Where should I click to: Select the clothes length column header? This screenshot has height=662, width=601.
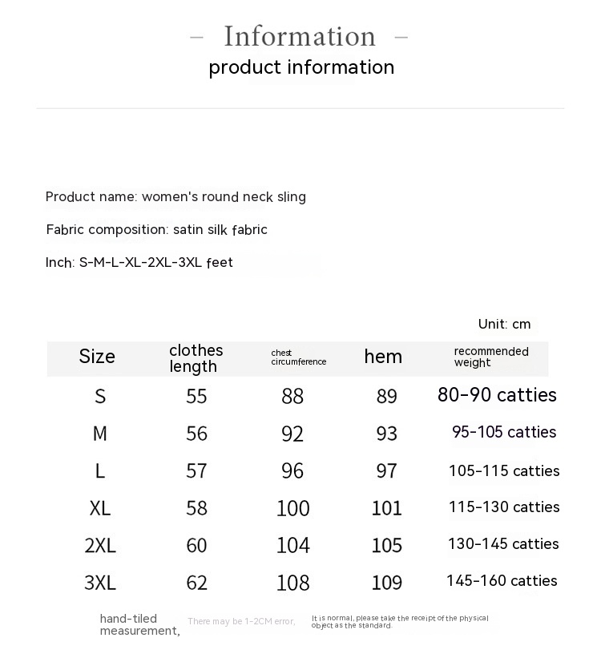pyautogui.click(x=196, y=358)
